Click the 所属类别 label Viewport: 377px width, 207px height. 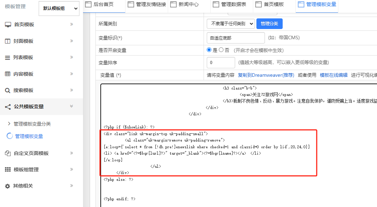[107, 24]
